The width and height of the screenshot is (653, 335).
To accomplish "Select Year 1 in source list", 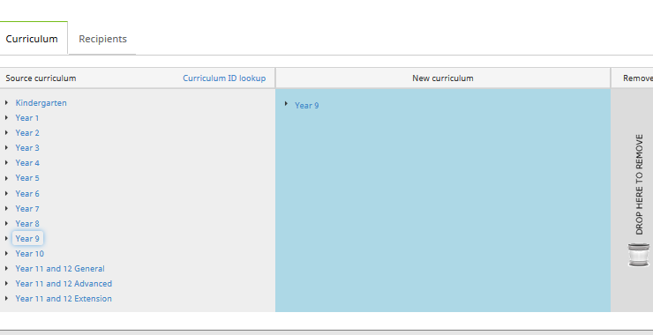I will [x=27, y=118].
